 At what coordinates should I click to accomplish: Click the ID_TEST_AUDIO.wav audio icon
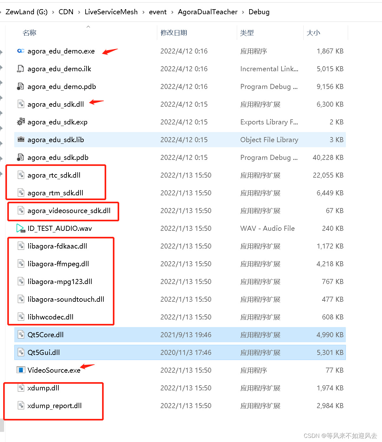click(21, 228)
